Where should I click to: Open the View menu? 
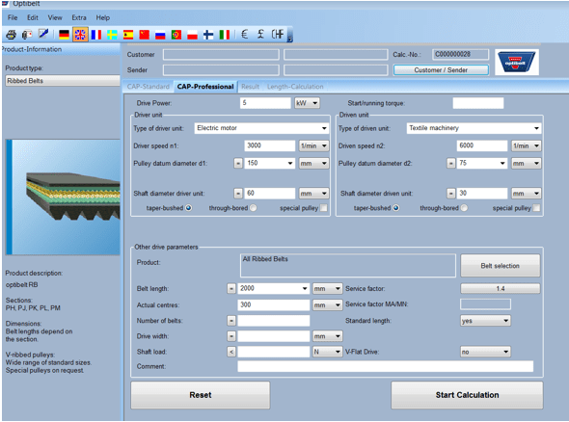[55, 17]
